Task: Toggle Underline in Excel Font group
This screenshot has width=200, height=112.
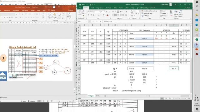Action: pos(94,15)
